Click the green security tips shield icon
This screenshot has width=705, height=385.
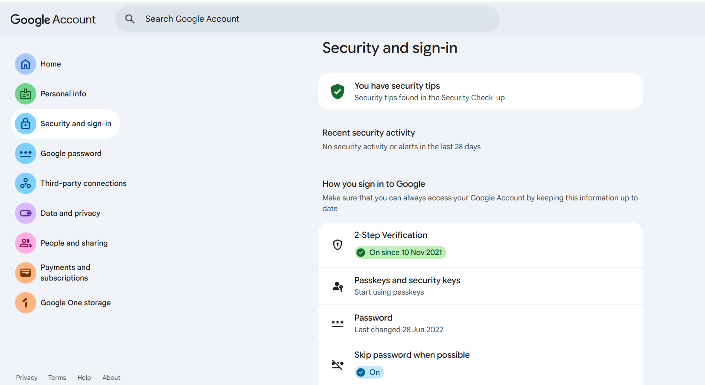pos(337,91)
